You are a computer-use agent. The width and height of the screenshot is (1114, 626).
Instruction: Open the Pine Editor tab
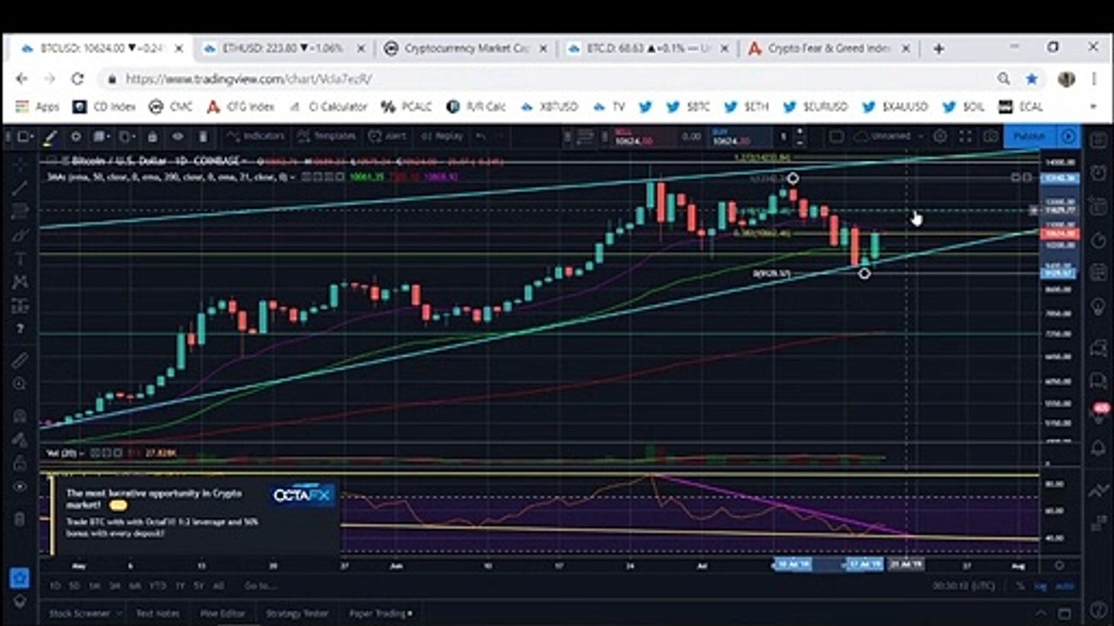[x=223, y=613]
